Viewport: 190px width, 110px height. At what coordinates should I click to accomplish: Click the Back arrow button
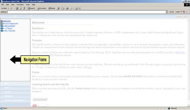(4, 8)
